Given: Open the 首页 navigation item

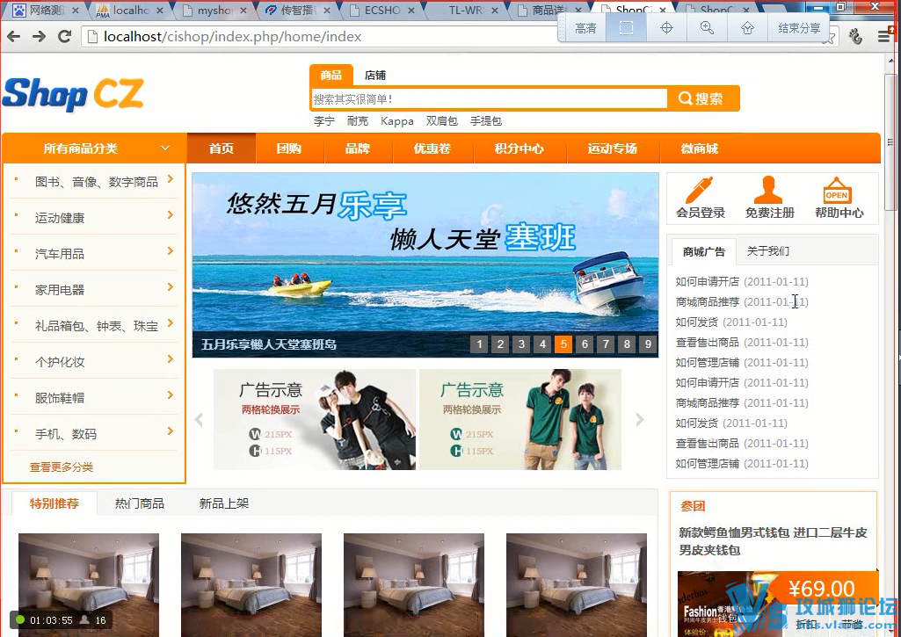Looking at the screenshot, I should pos(222,148).
